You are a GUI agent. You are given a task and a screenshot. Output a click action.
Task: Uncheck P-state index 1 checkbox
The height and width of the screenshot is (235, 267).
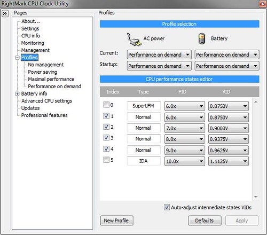(x=106, y=116)
